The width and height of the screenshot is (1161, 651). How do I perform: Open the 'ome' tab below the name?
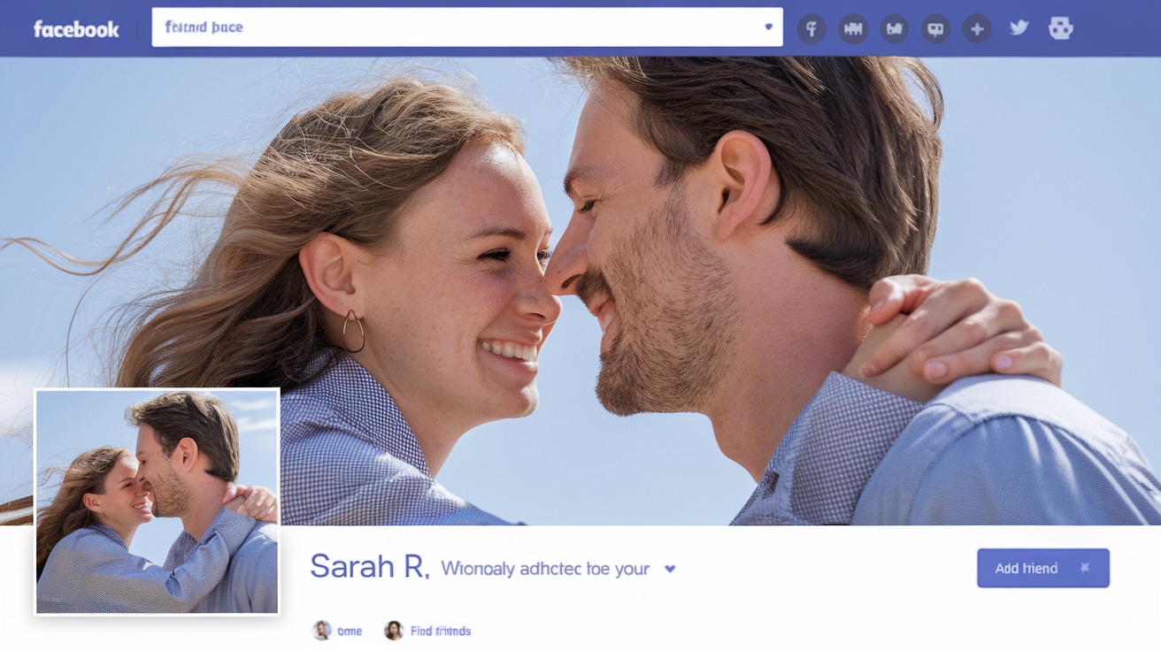pyautogui.click(x=350, y=632)
